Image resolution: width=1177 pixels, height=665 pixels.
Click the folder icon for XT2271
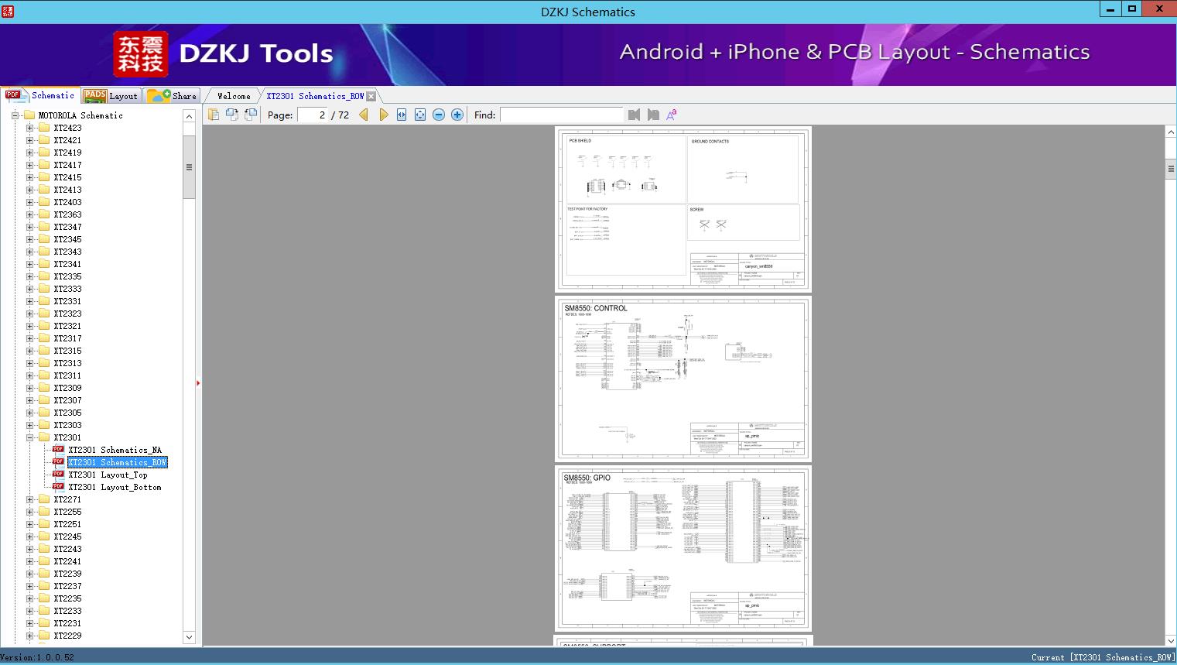click(x=44, y=499)
